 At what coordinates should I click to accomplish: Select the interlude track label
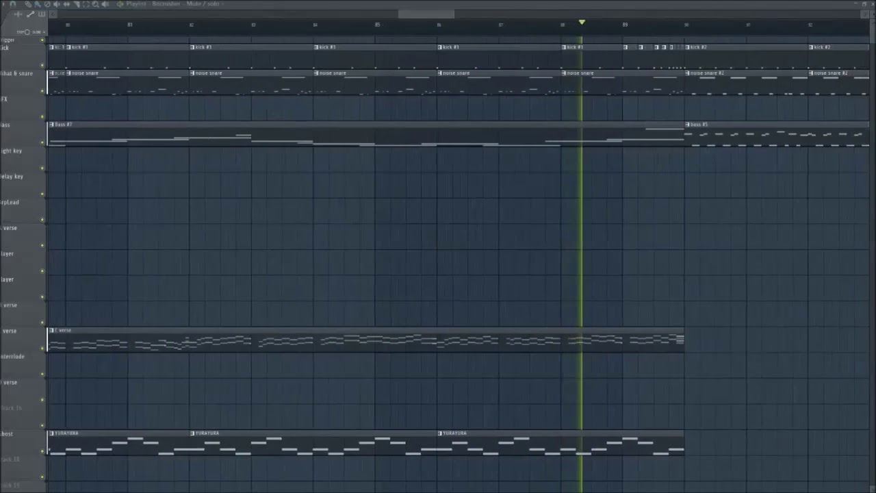tap(12, 357)
